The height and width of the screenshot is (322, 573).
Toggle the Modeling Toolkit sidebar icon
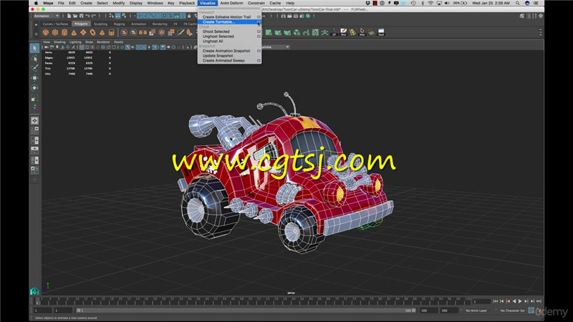pos(522,16)
